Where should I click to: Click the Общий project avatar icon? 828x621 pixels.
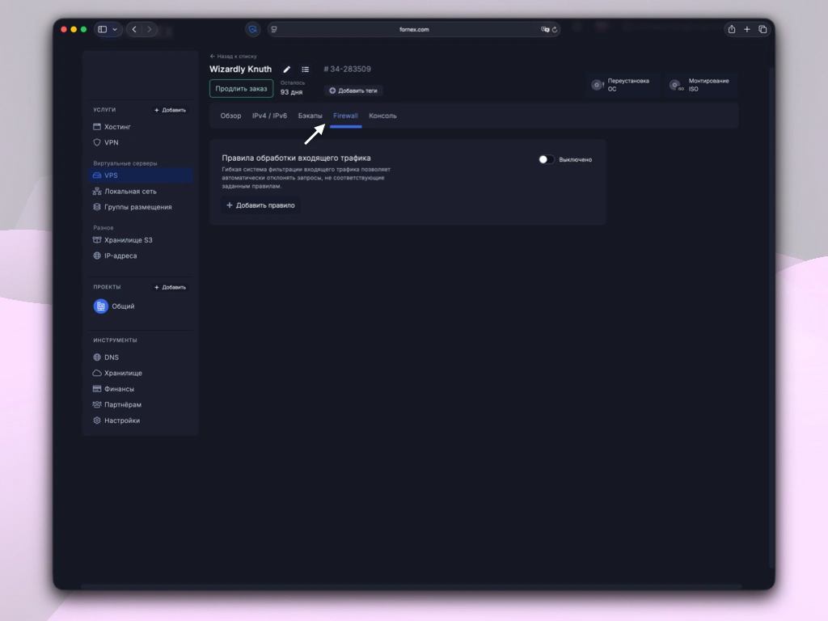[x=101, y=306]
